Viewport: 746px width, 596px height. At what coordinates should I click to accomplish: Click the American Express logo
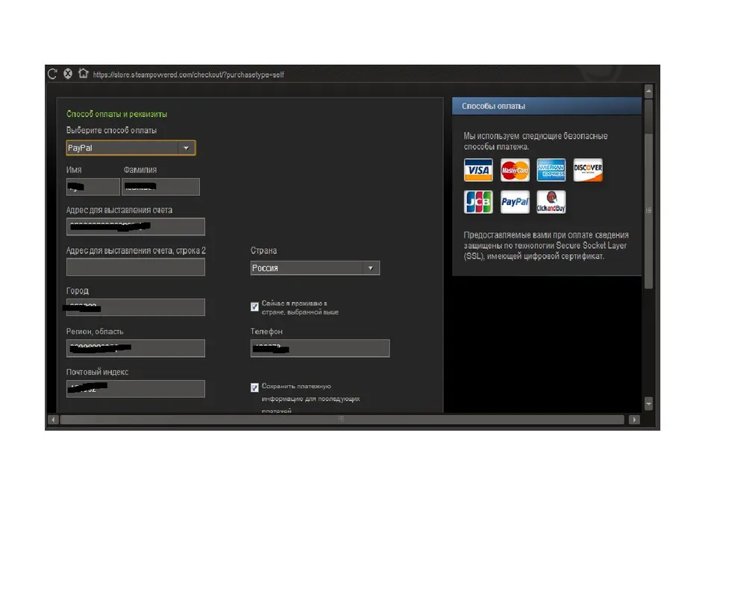coord(551,170)
